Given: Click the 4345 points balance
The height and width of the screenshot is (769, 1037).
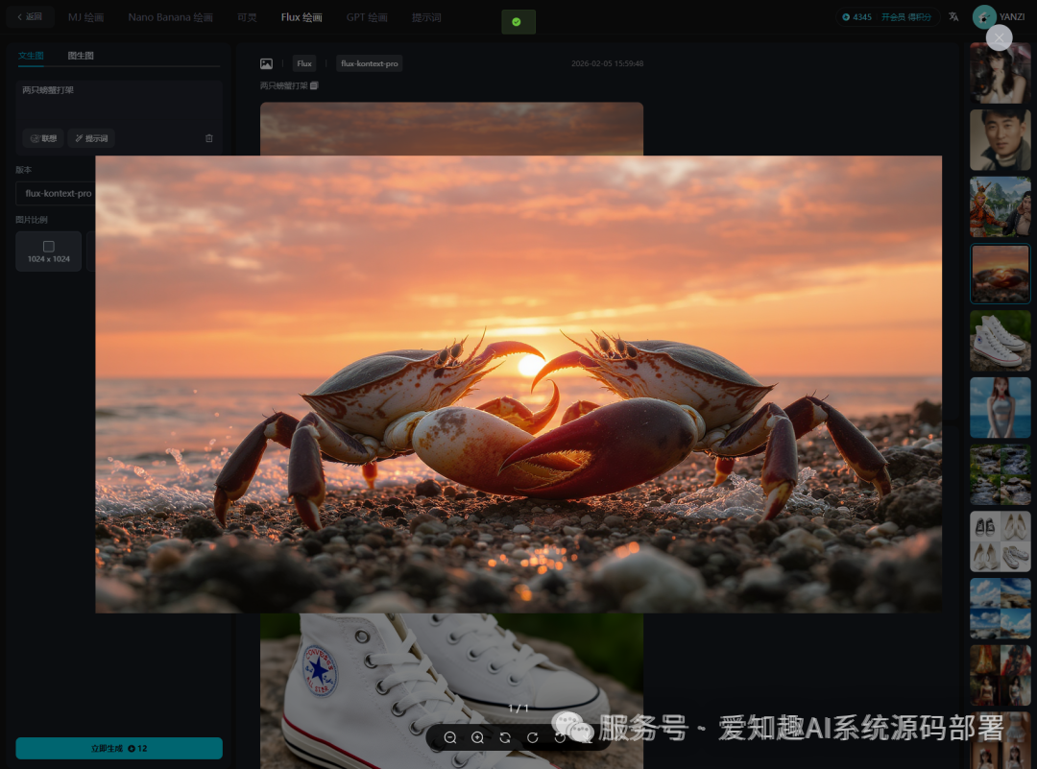Looking at the screenshot, I should 861,17.
